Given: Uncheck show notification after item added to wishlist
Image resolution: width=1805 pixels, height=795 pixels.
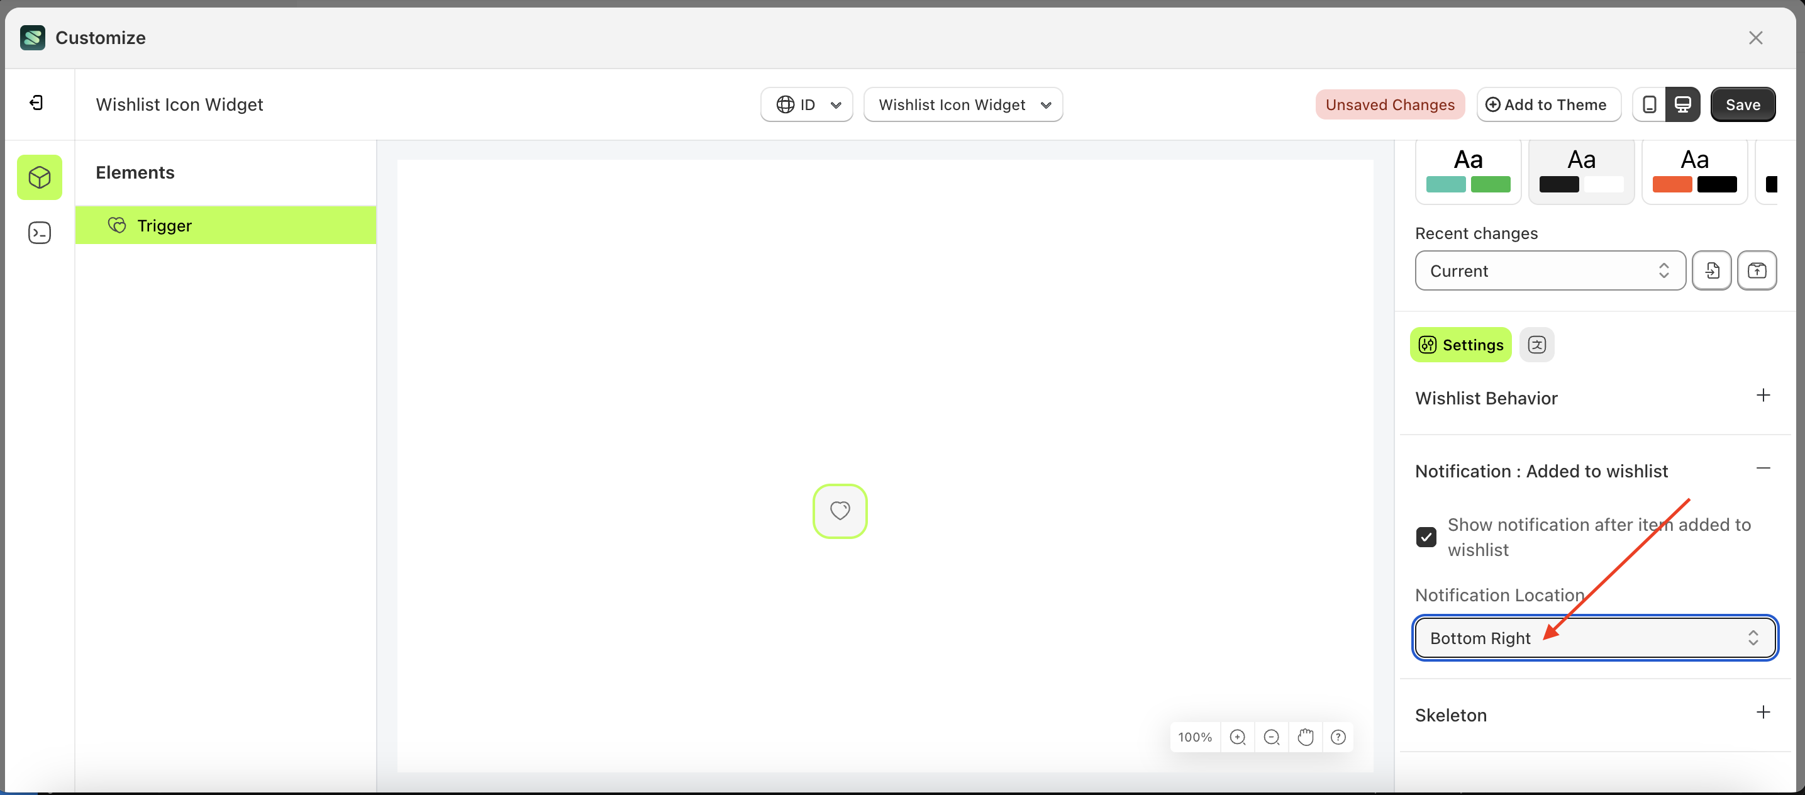Looking at the screenshot, I should coord(1426,536).
